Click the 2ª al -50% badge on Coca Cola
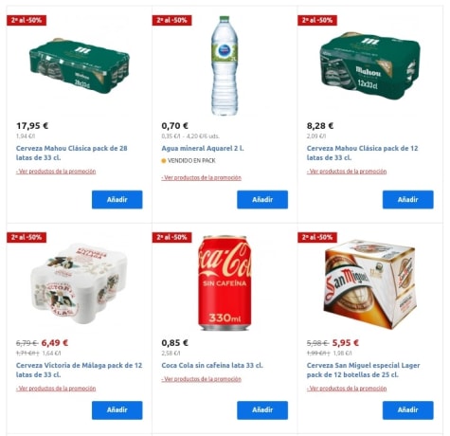The height and width of the screenshot is (436, 450). pyautogui.click(x=171, y=237)
